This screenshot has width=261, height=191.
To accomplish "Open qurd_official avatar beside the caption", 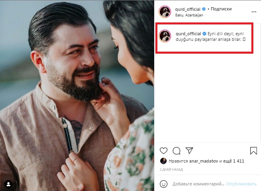I will click(165, 36).
